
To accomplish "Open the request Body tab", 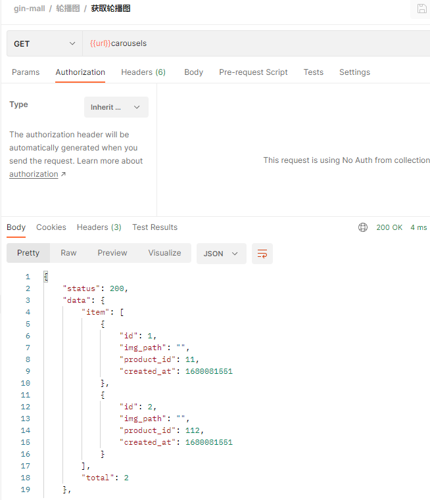I will click(193, 72).
